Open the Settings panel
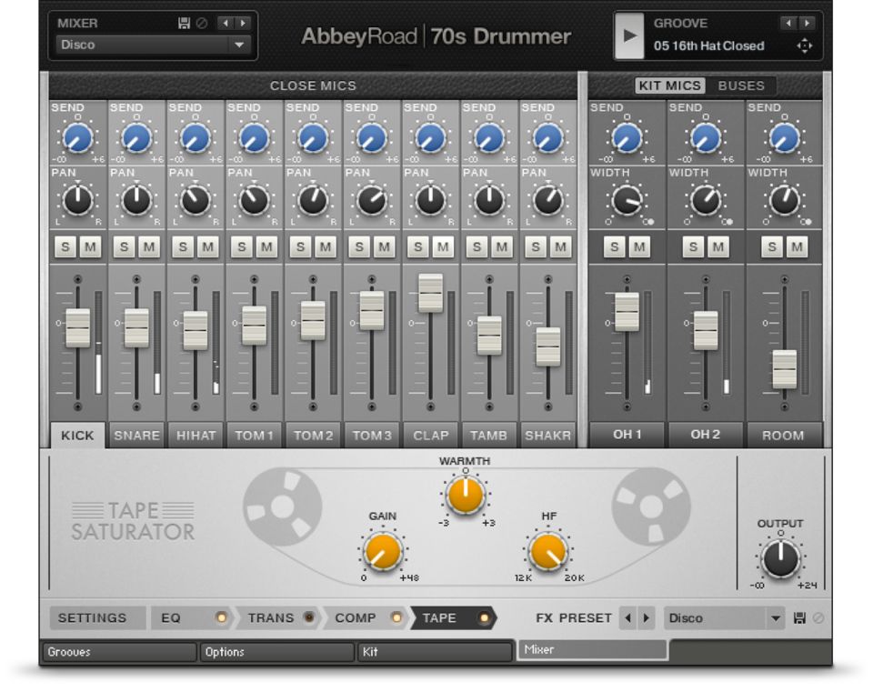Image resolution: width=873 pixels, height=692 pixels. coord(93,618)
